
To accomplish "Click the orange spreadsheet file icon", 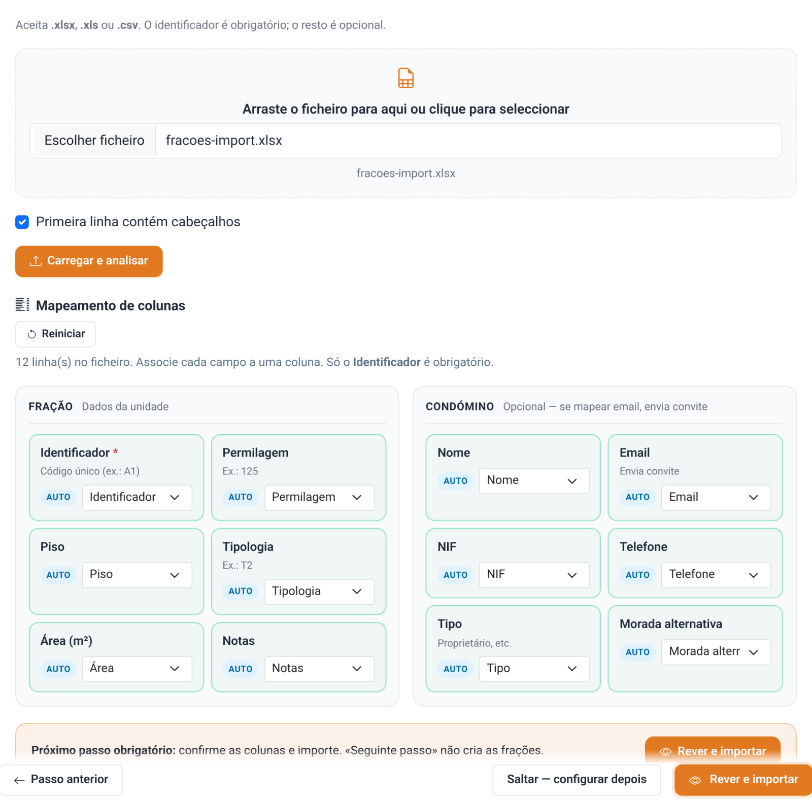I will (405, 78).
